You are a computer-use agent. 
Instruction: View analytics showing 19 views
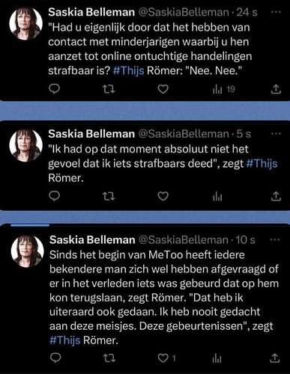click(x=223, y=89)
